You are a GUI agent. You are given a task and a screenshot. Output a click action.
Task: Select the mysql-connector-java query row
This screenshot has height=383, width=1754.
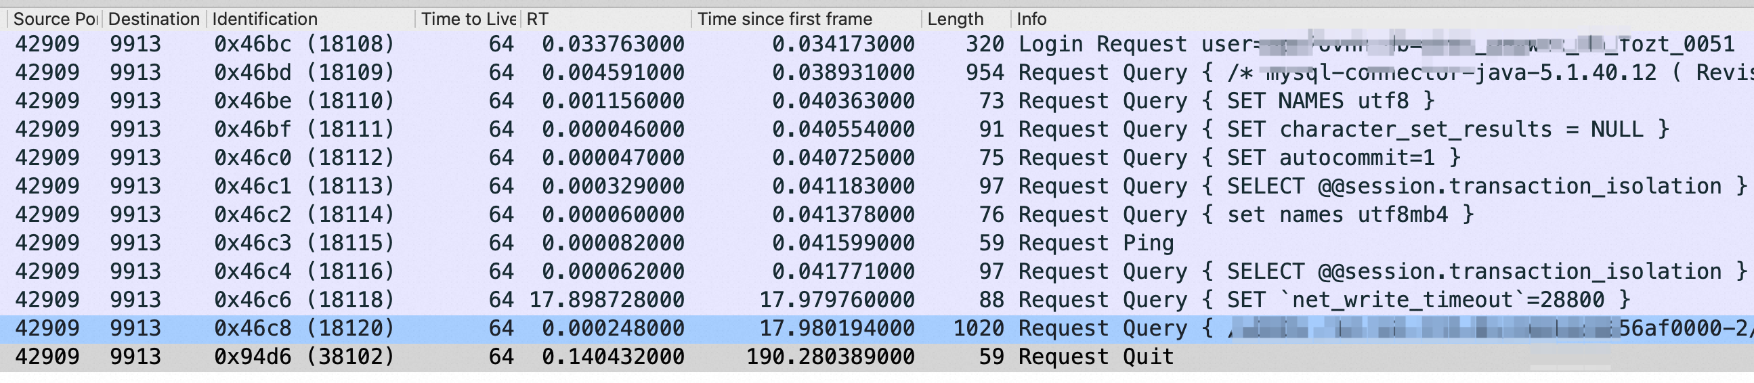[x=877, y=73]
